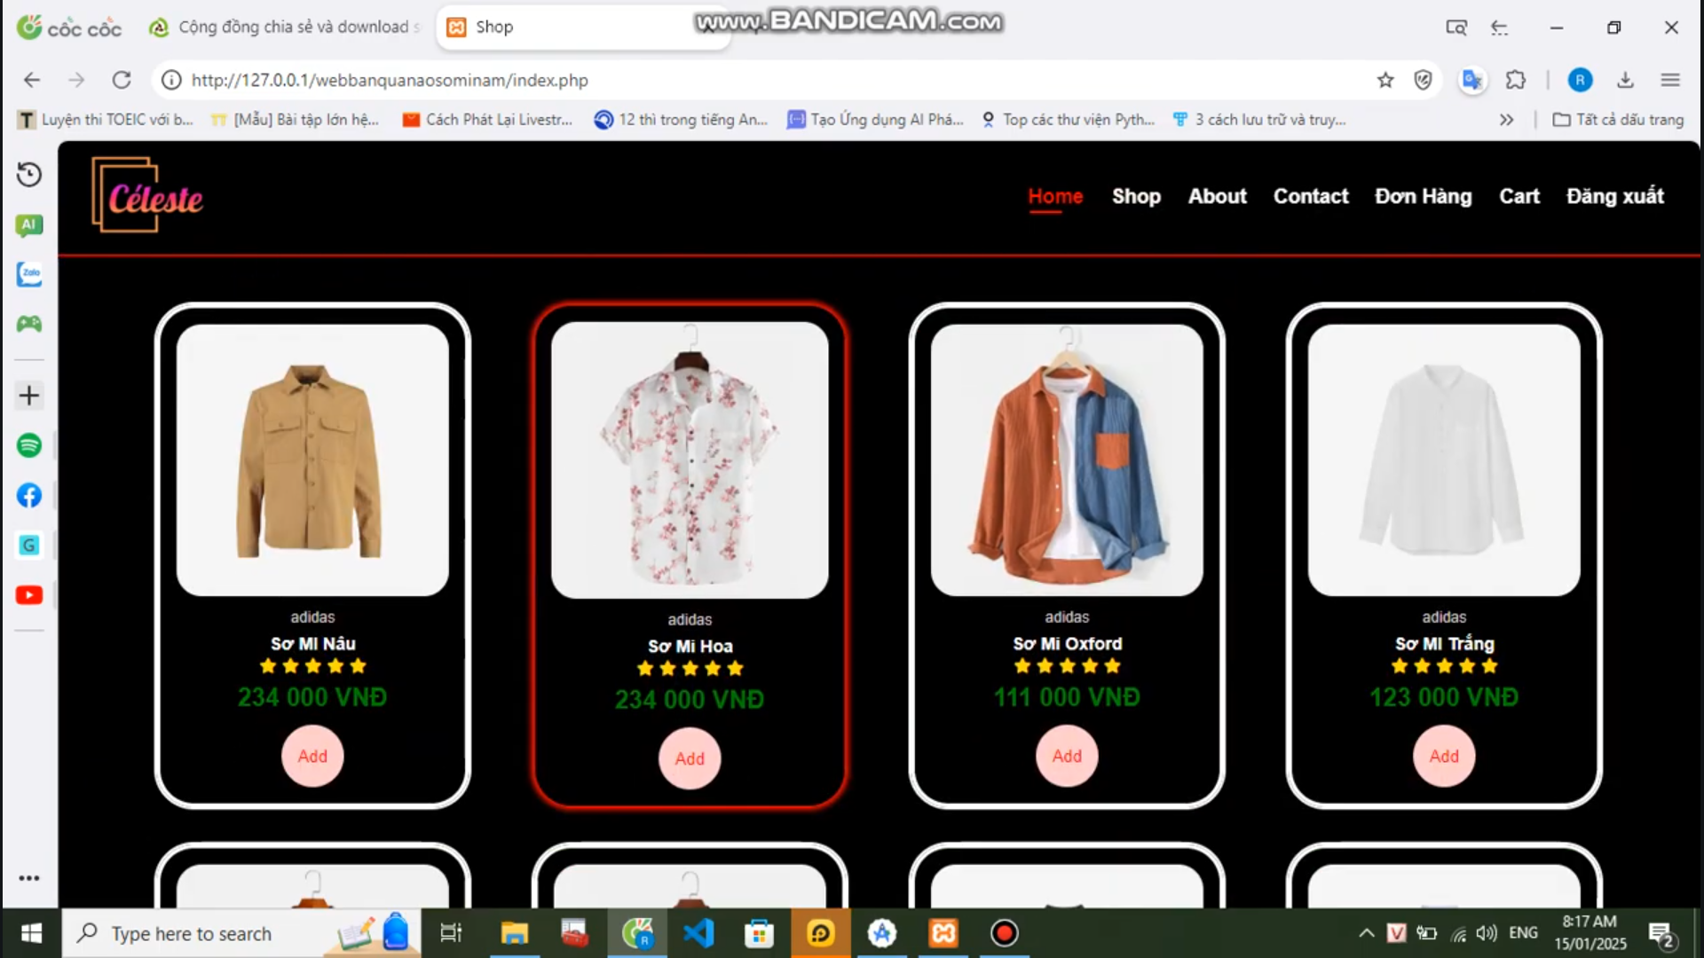This screenshot has width=1704, height=958.
Task: Open the Bandicam recorder taskbar icon
Action: coord(1005,933)
